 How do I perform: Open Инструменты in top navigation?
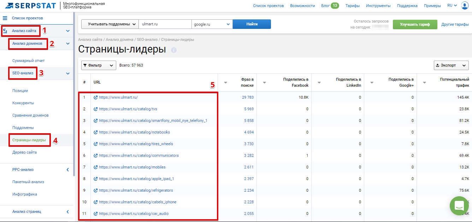pyautogui.click(x=378, y=6)
